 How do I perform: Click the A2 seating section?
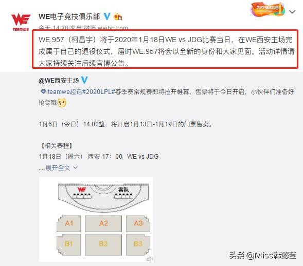click(x=103, y=223)
